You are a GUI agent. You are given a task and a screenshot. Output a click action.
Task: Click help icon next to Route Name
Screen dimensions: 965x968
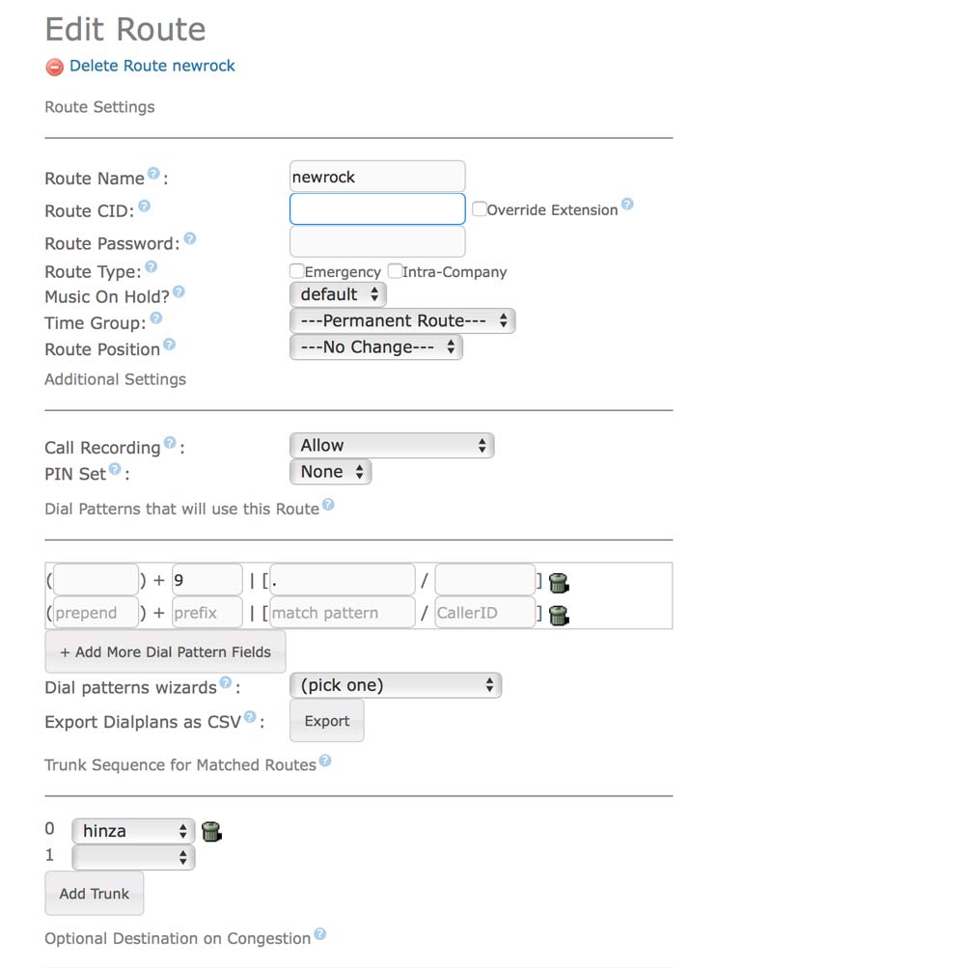coord(152,174)
